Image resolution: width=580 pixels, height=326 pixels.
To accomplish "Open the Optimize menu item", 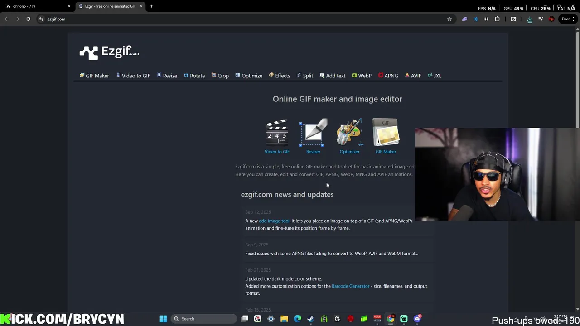I will click(249, 76).
